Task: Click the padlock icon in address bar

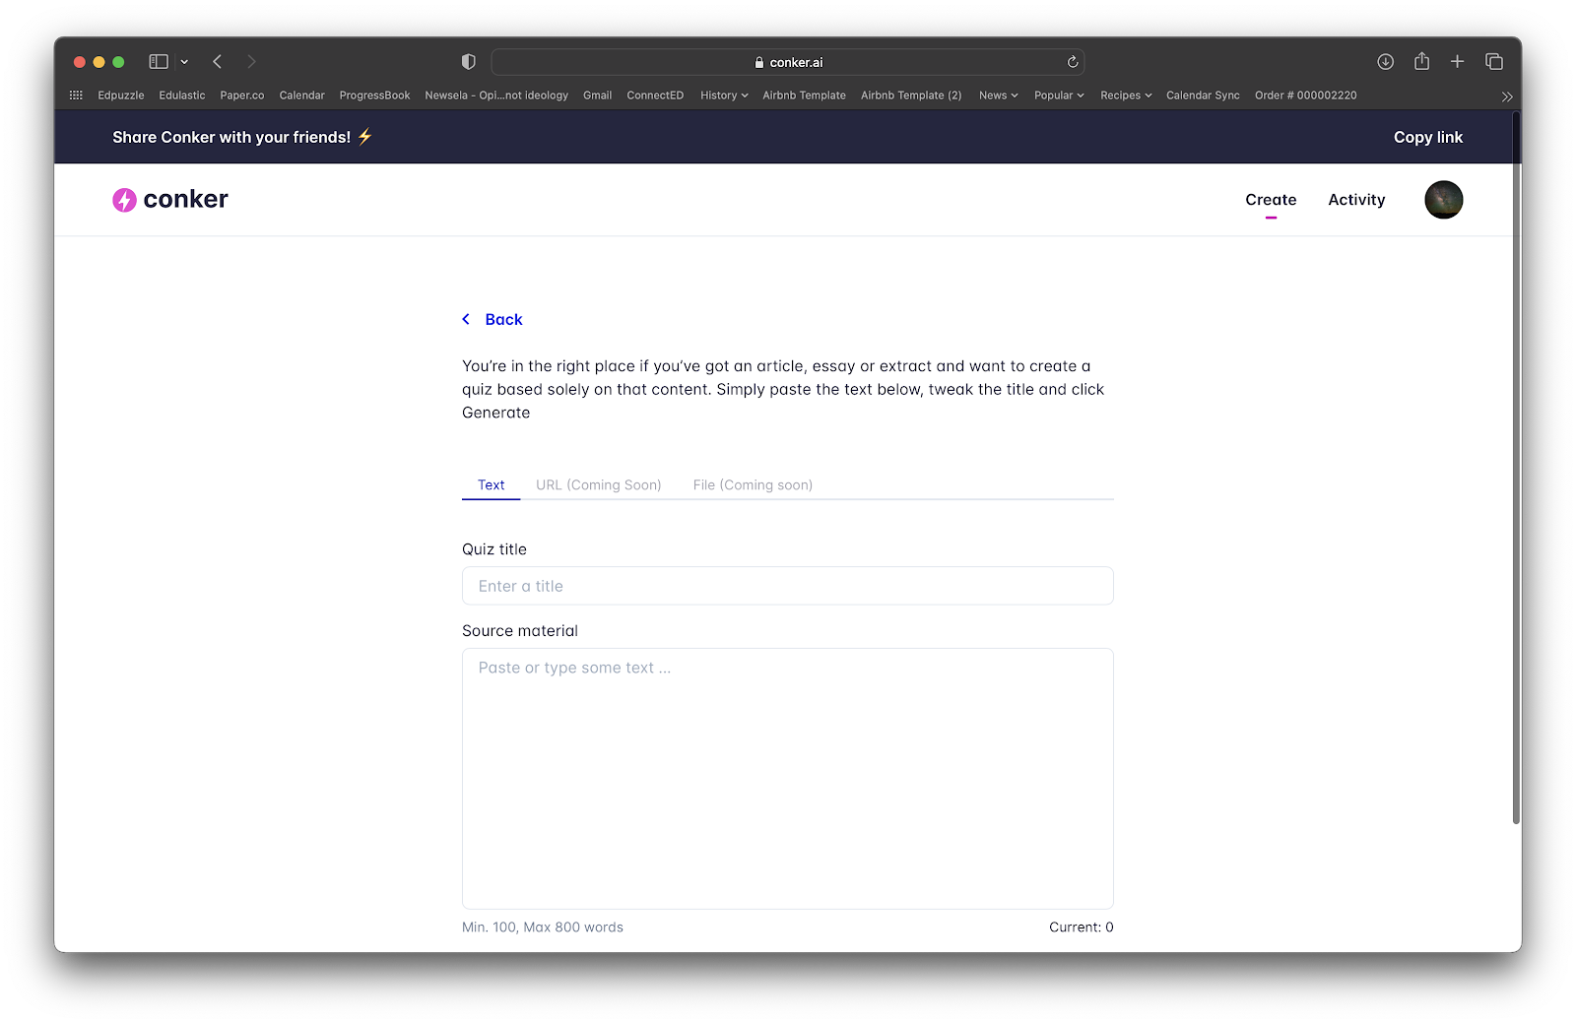Action: [x=759, y=62]
